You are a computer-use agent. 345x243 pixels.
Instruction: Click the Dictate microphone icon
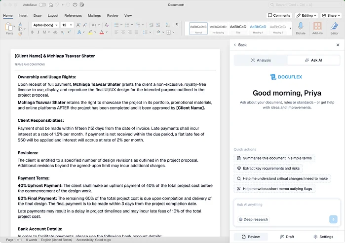tap(301, 26)
